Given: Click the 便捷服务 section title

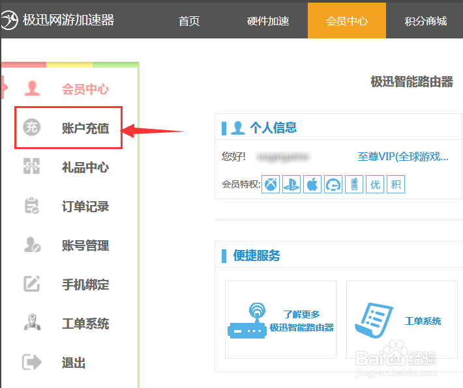Looking at the screenshot, I should 256,255.
